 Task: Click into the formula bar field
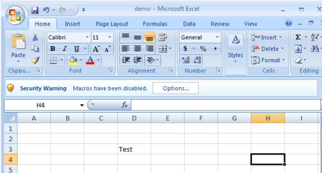[226, 105]
